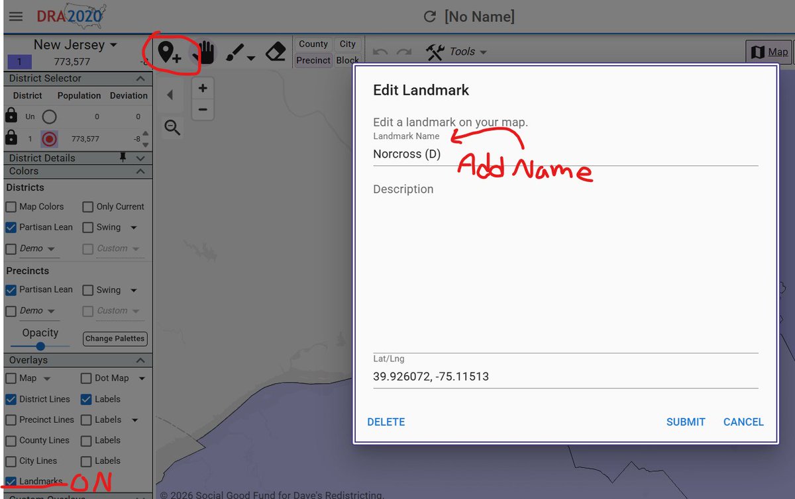This screenshot has width=795, height=499.
Task: Enable the County Lines overlay
Action: (11, 441)
